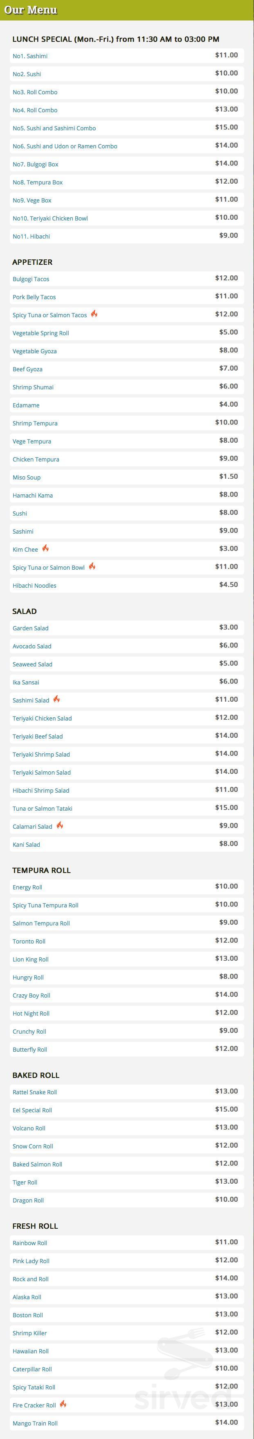Click the $15.00 price for Eel Special Roll

pyautogui.click(x=227, y=1109)
